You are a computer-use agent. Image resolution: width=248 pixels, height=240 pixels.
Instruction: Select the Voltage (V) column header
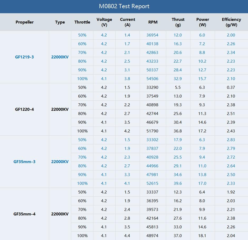104,22
